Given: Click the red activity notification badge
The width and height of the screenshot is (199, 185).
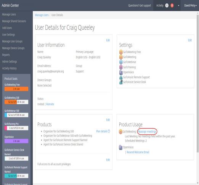Looking at the screenshot, I should click(x=172, y=5).
